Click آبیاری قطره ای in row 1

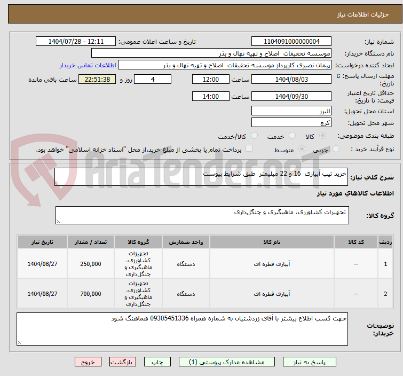pos(272,264)
